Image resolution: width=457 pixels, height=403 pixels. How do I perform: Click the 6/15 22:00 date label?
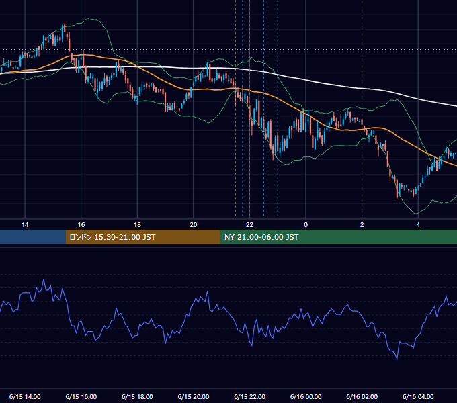250,396
